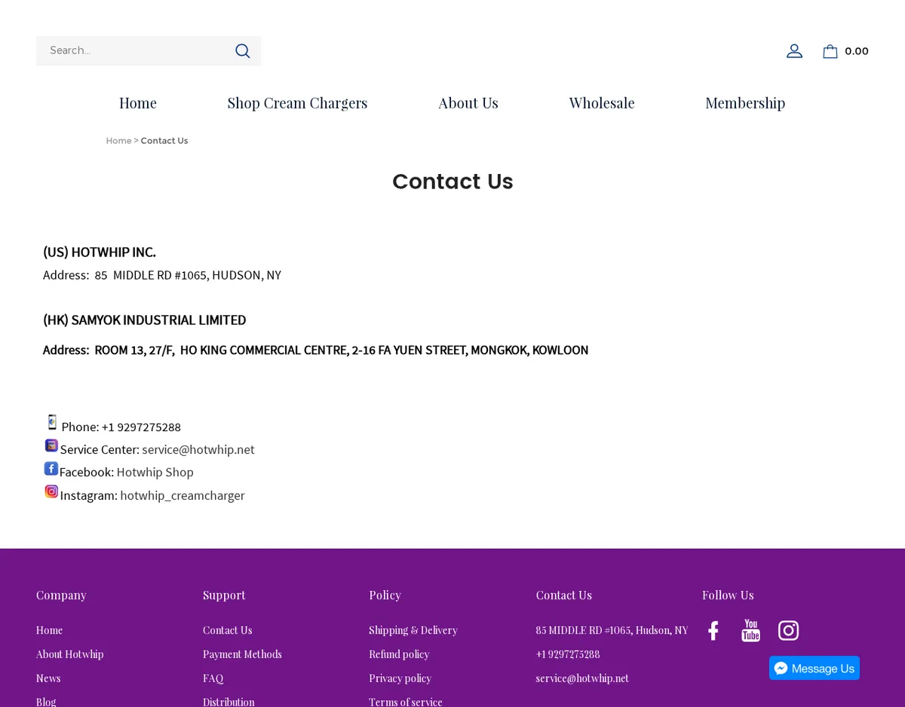Click the HUDSON, NY address line
Screen dimensions: 905x707
tap(162, 275)
